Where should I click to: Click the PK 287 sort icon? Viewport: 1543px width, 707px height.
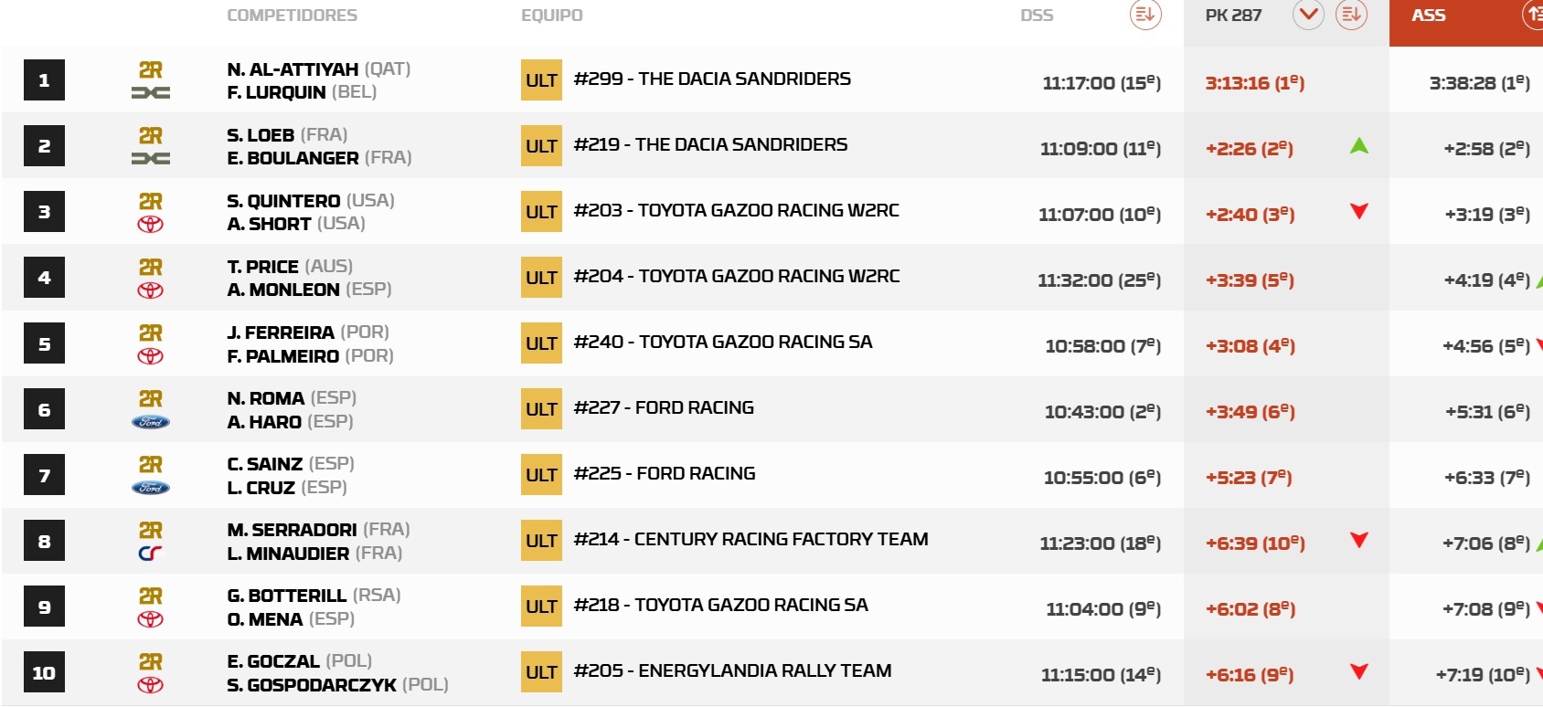1351,15
